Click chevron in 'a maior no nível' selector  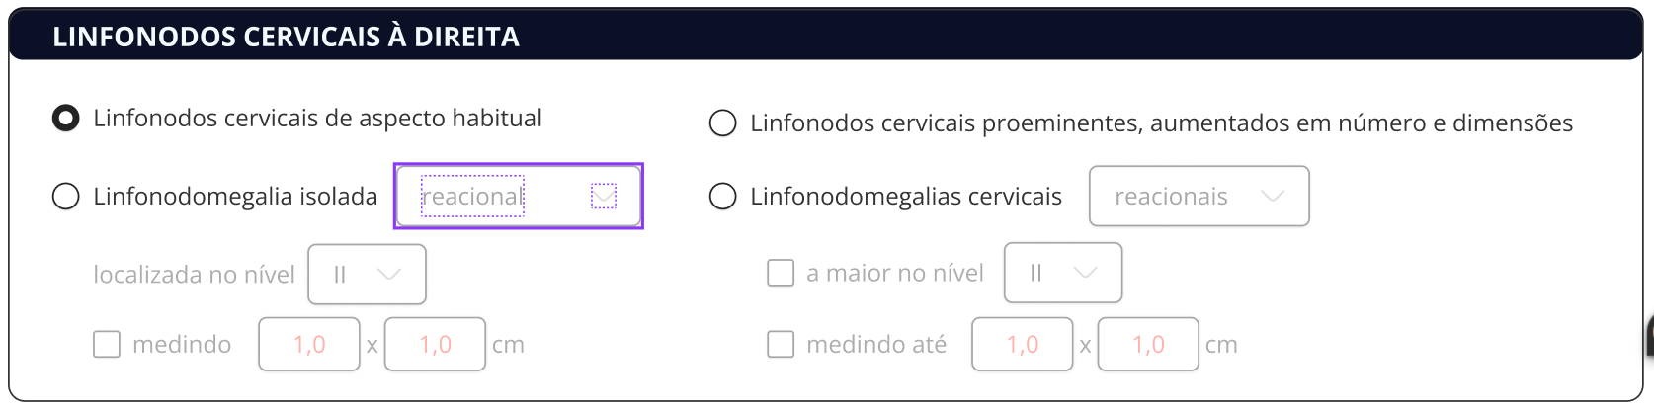pos(1085,273)
